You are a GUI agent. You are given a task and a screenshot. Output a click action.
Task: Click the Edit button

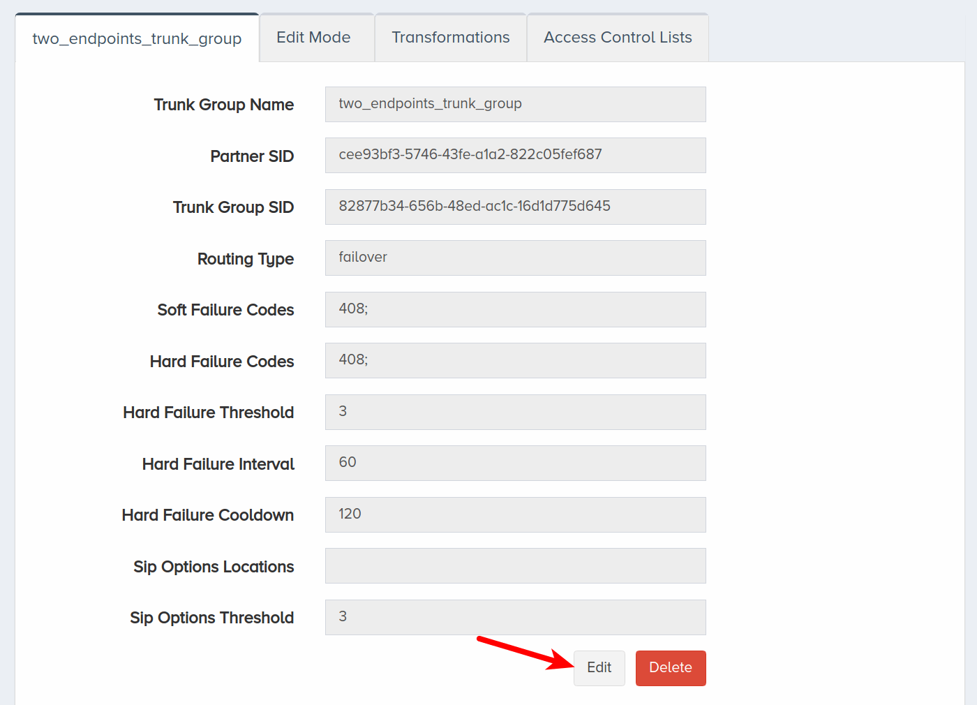point(599,668)
